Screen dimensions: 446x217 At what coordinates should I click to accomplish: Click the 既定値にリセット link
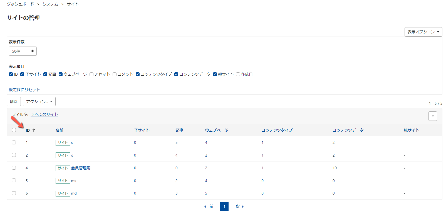(24, 90)
